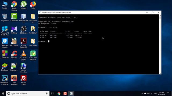172x96 pixels.
Task: Select New folder (2) icon
Action: pos(33,18)
